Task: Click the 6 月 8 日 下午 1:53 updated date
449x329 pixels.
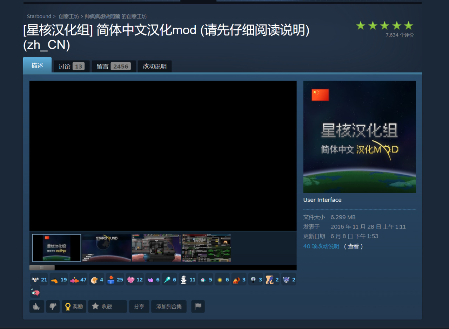Action: pyautogui.click(x=354, y=236)
